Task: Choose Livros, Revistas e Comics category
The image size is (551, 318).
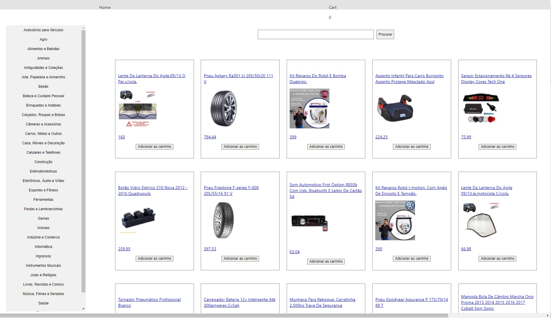Action: click(x=43, y=284)
